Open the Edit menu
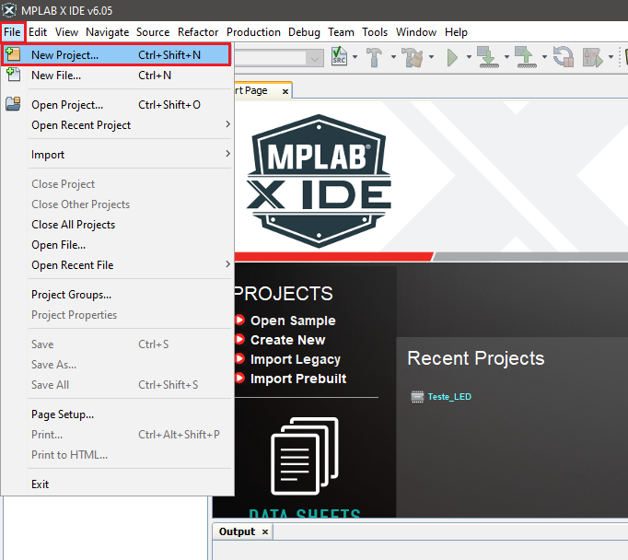 38,32
